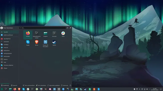Open Skype from the favorites grid
The image size is (163, 91).
pos(28,43)
